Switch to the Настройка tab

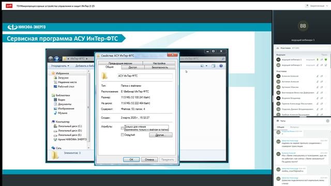pos(159,63)
